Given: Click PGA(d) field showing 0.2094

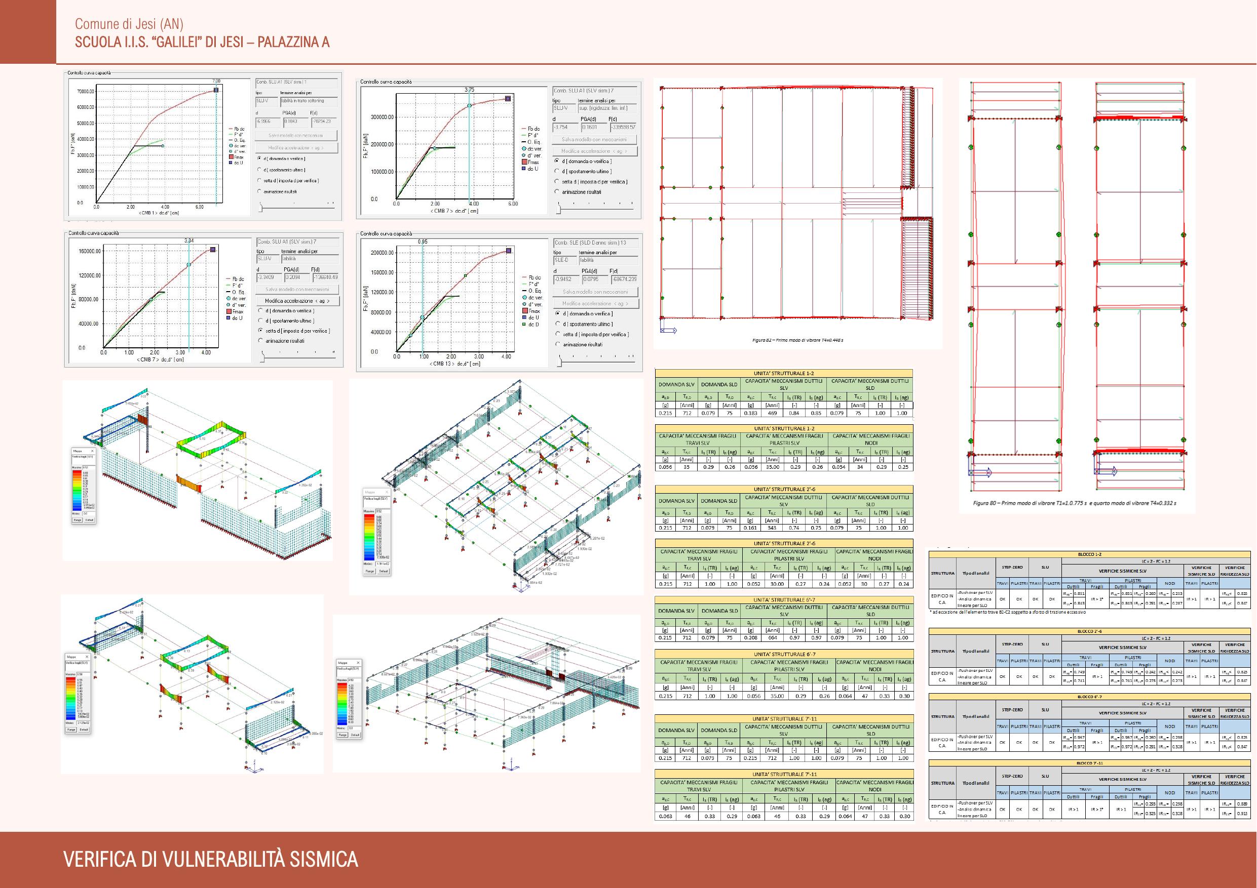Looking at the screenshot, I should (297, 277).
